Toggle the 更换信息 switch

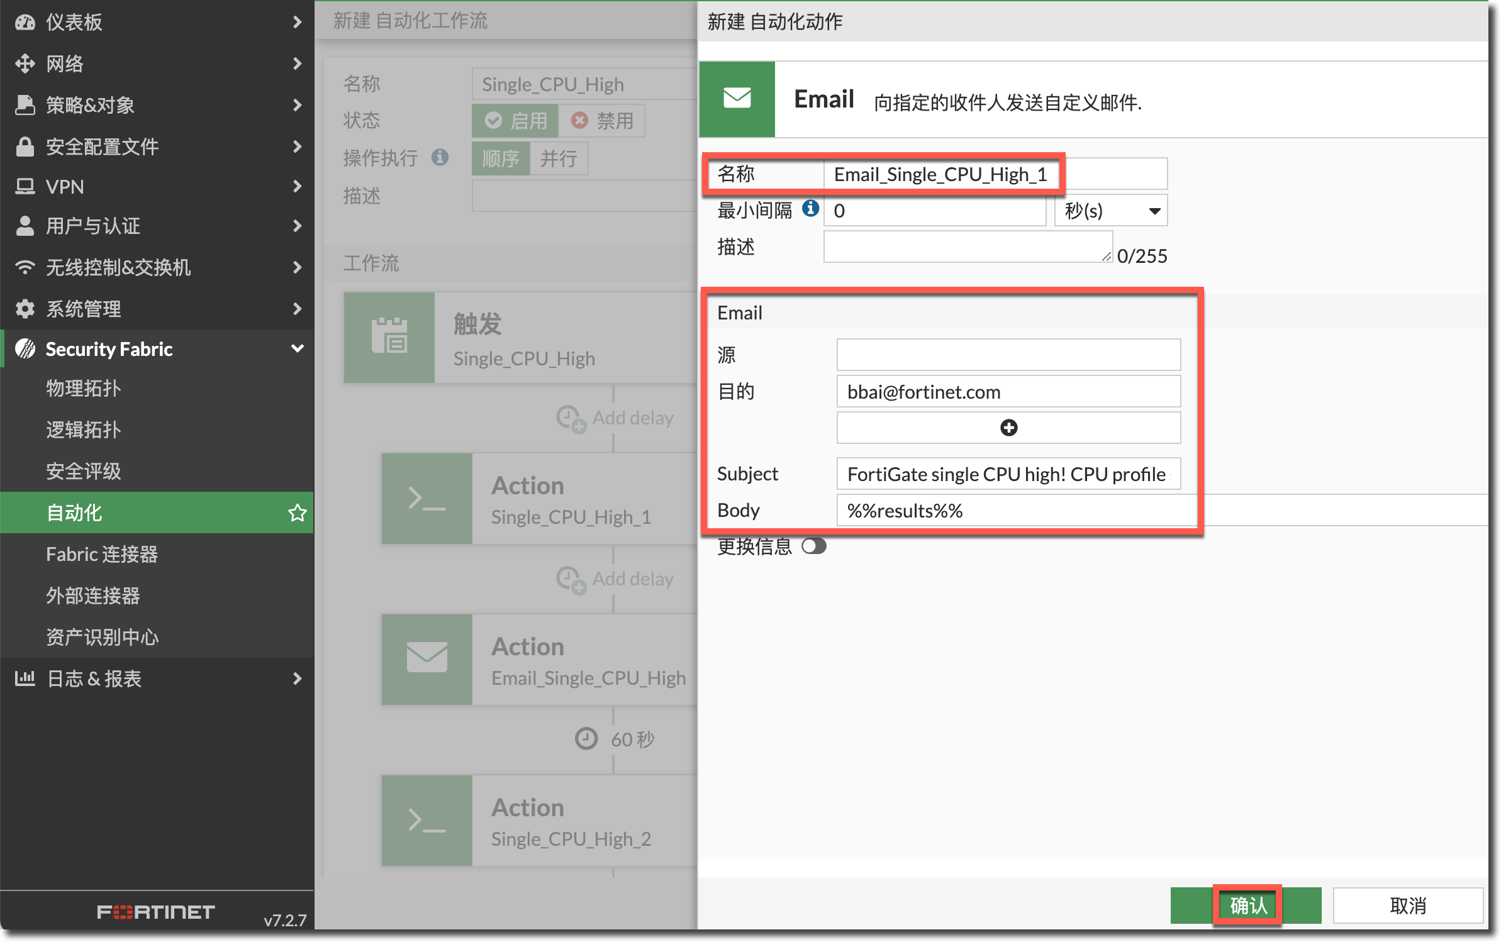813,546
